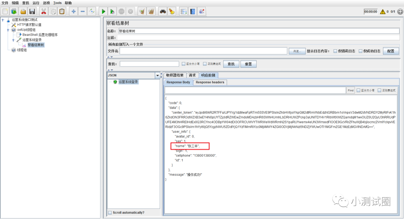The height and width of the screenshot is (219, 404).
Task: Click the 配置 button
Action: [391, 51]
